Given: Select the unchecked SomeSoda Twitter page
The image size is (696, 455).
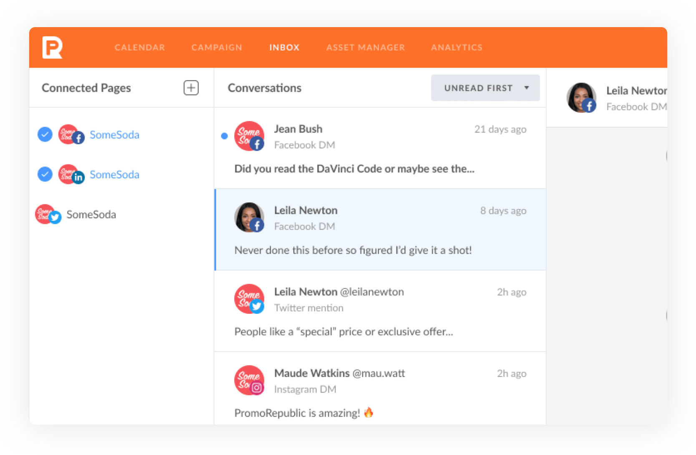Looking at the screenshot, I should point(91,215).
